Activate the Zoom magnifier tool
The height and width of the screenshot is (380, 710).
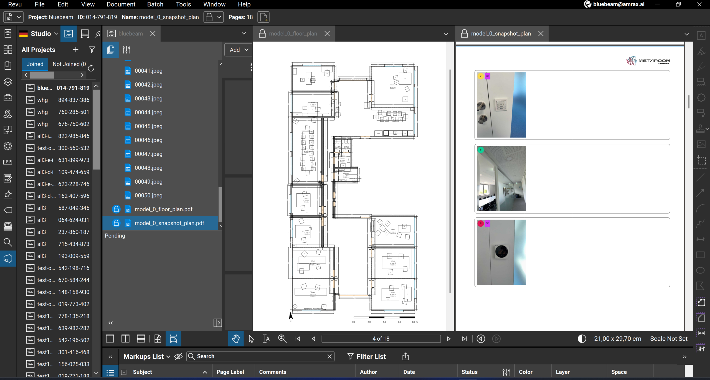282,339
